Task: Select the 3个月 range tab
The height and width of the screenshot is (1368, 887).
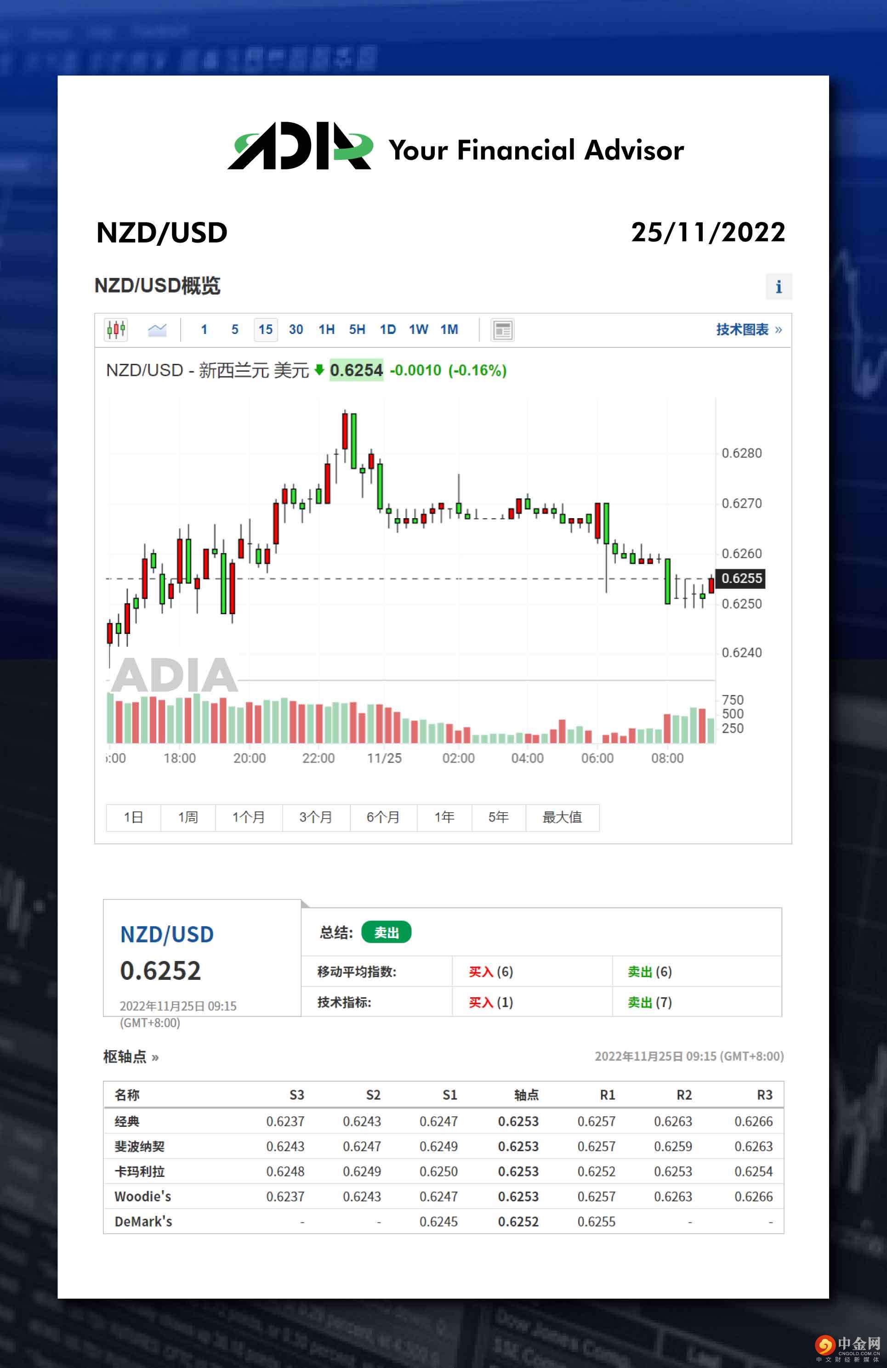Action: 316,817
